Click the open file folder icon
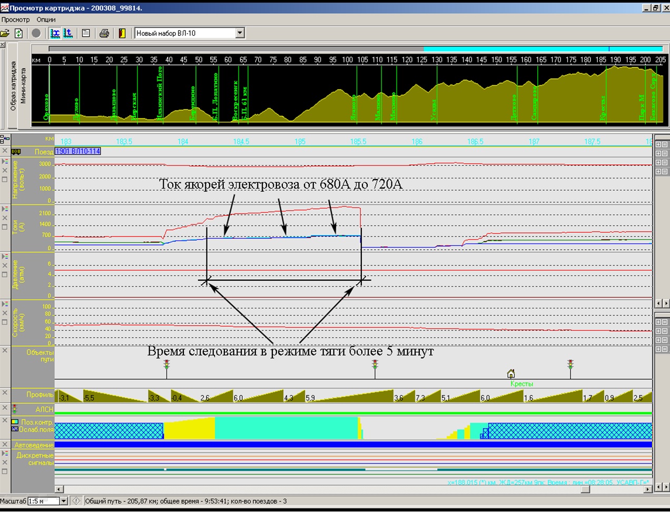The width and height of the screenshot is (670, 512). 5,33
